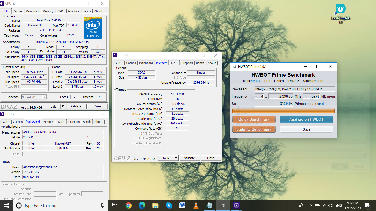
Task: Click CPU-Z icon in Memory window title bar
Action: (x=115, y=55)
